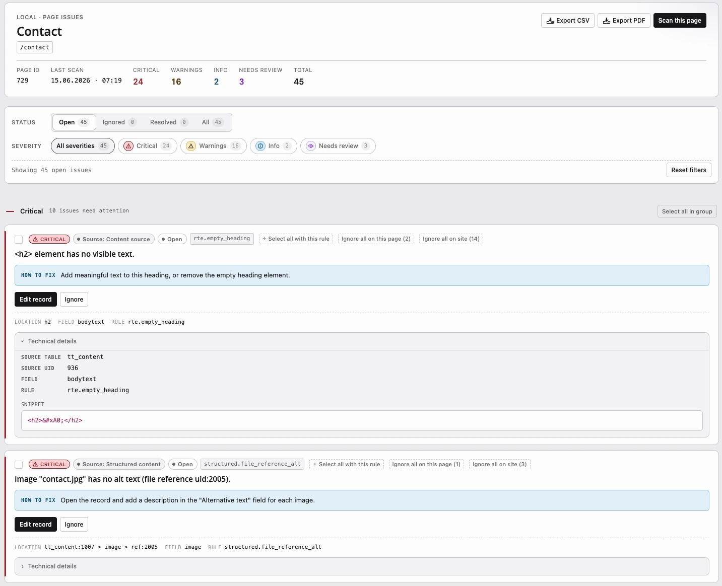Image resolution: width=722 pixels, height=586 pixels.
Task: Switch to the All status tab
Action: click(212, 122)
